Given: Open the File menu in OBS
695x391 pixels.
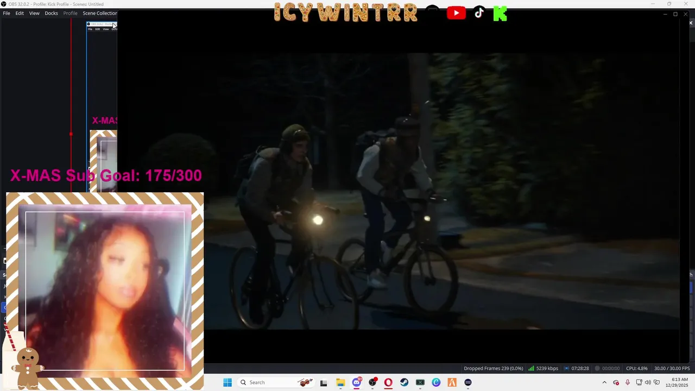Looking at the screenshot, I should tap(7, 13).
